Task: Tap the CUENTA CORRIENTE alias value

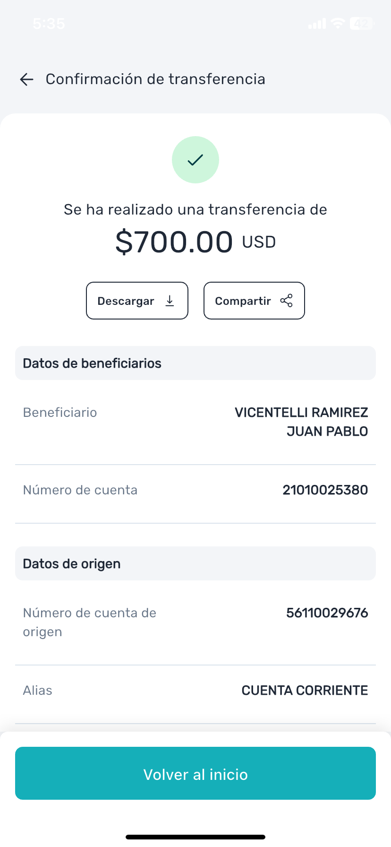Action: tap(305, 691)
